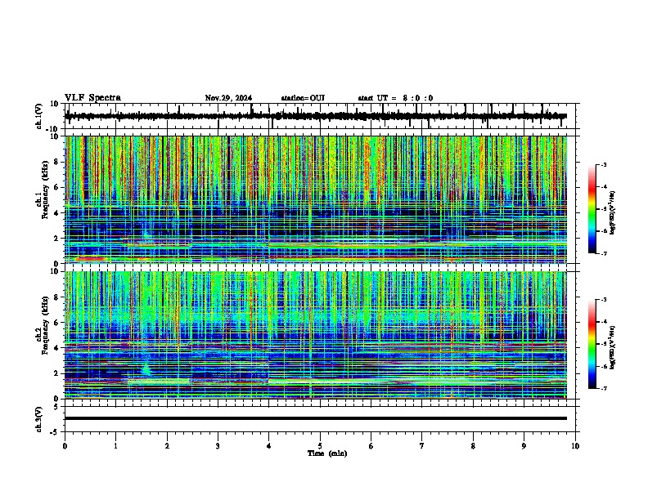Viewport: 648px width, 500px height.
Task: Click the "ch.1(V)" waveform axis label
Action: tap(39, 116)
